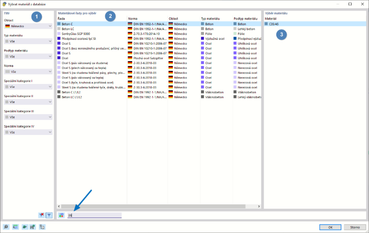
Task: Click the colored favorites icon beside search field
Action: (61, 215)
